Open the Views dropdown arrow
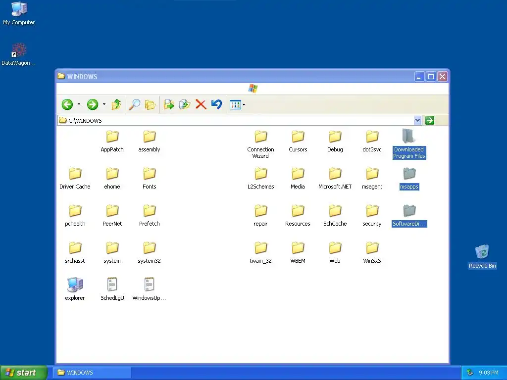 coord(244,105)
